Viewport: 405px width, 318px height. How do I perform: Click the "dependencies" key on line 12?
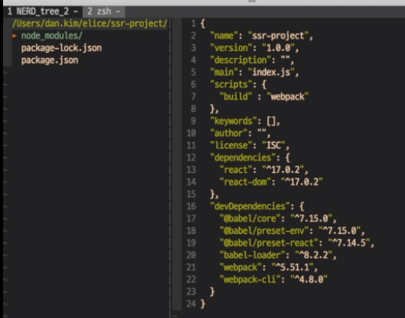pyautogui.click(x=243, y=157)
